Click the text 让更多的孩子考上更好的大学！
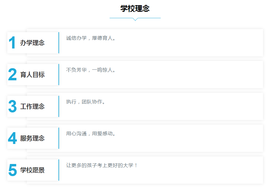 point(102,165)
